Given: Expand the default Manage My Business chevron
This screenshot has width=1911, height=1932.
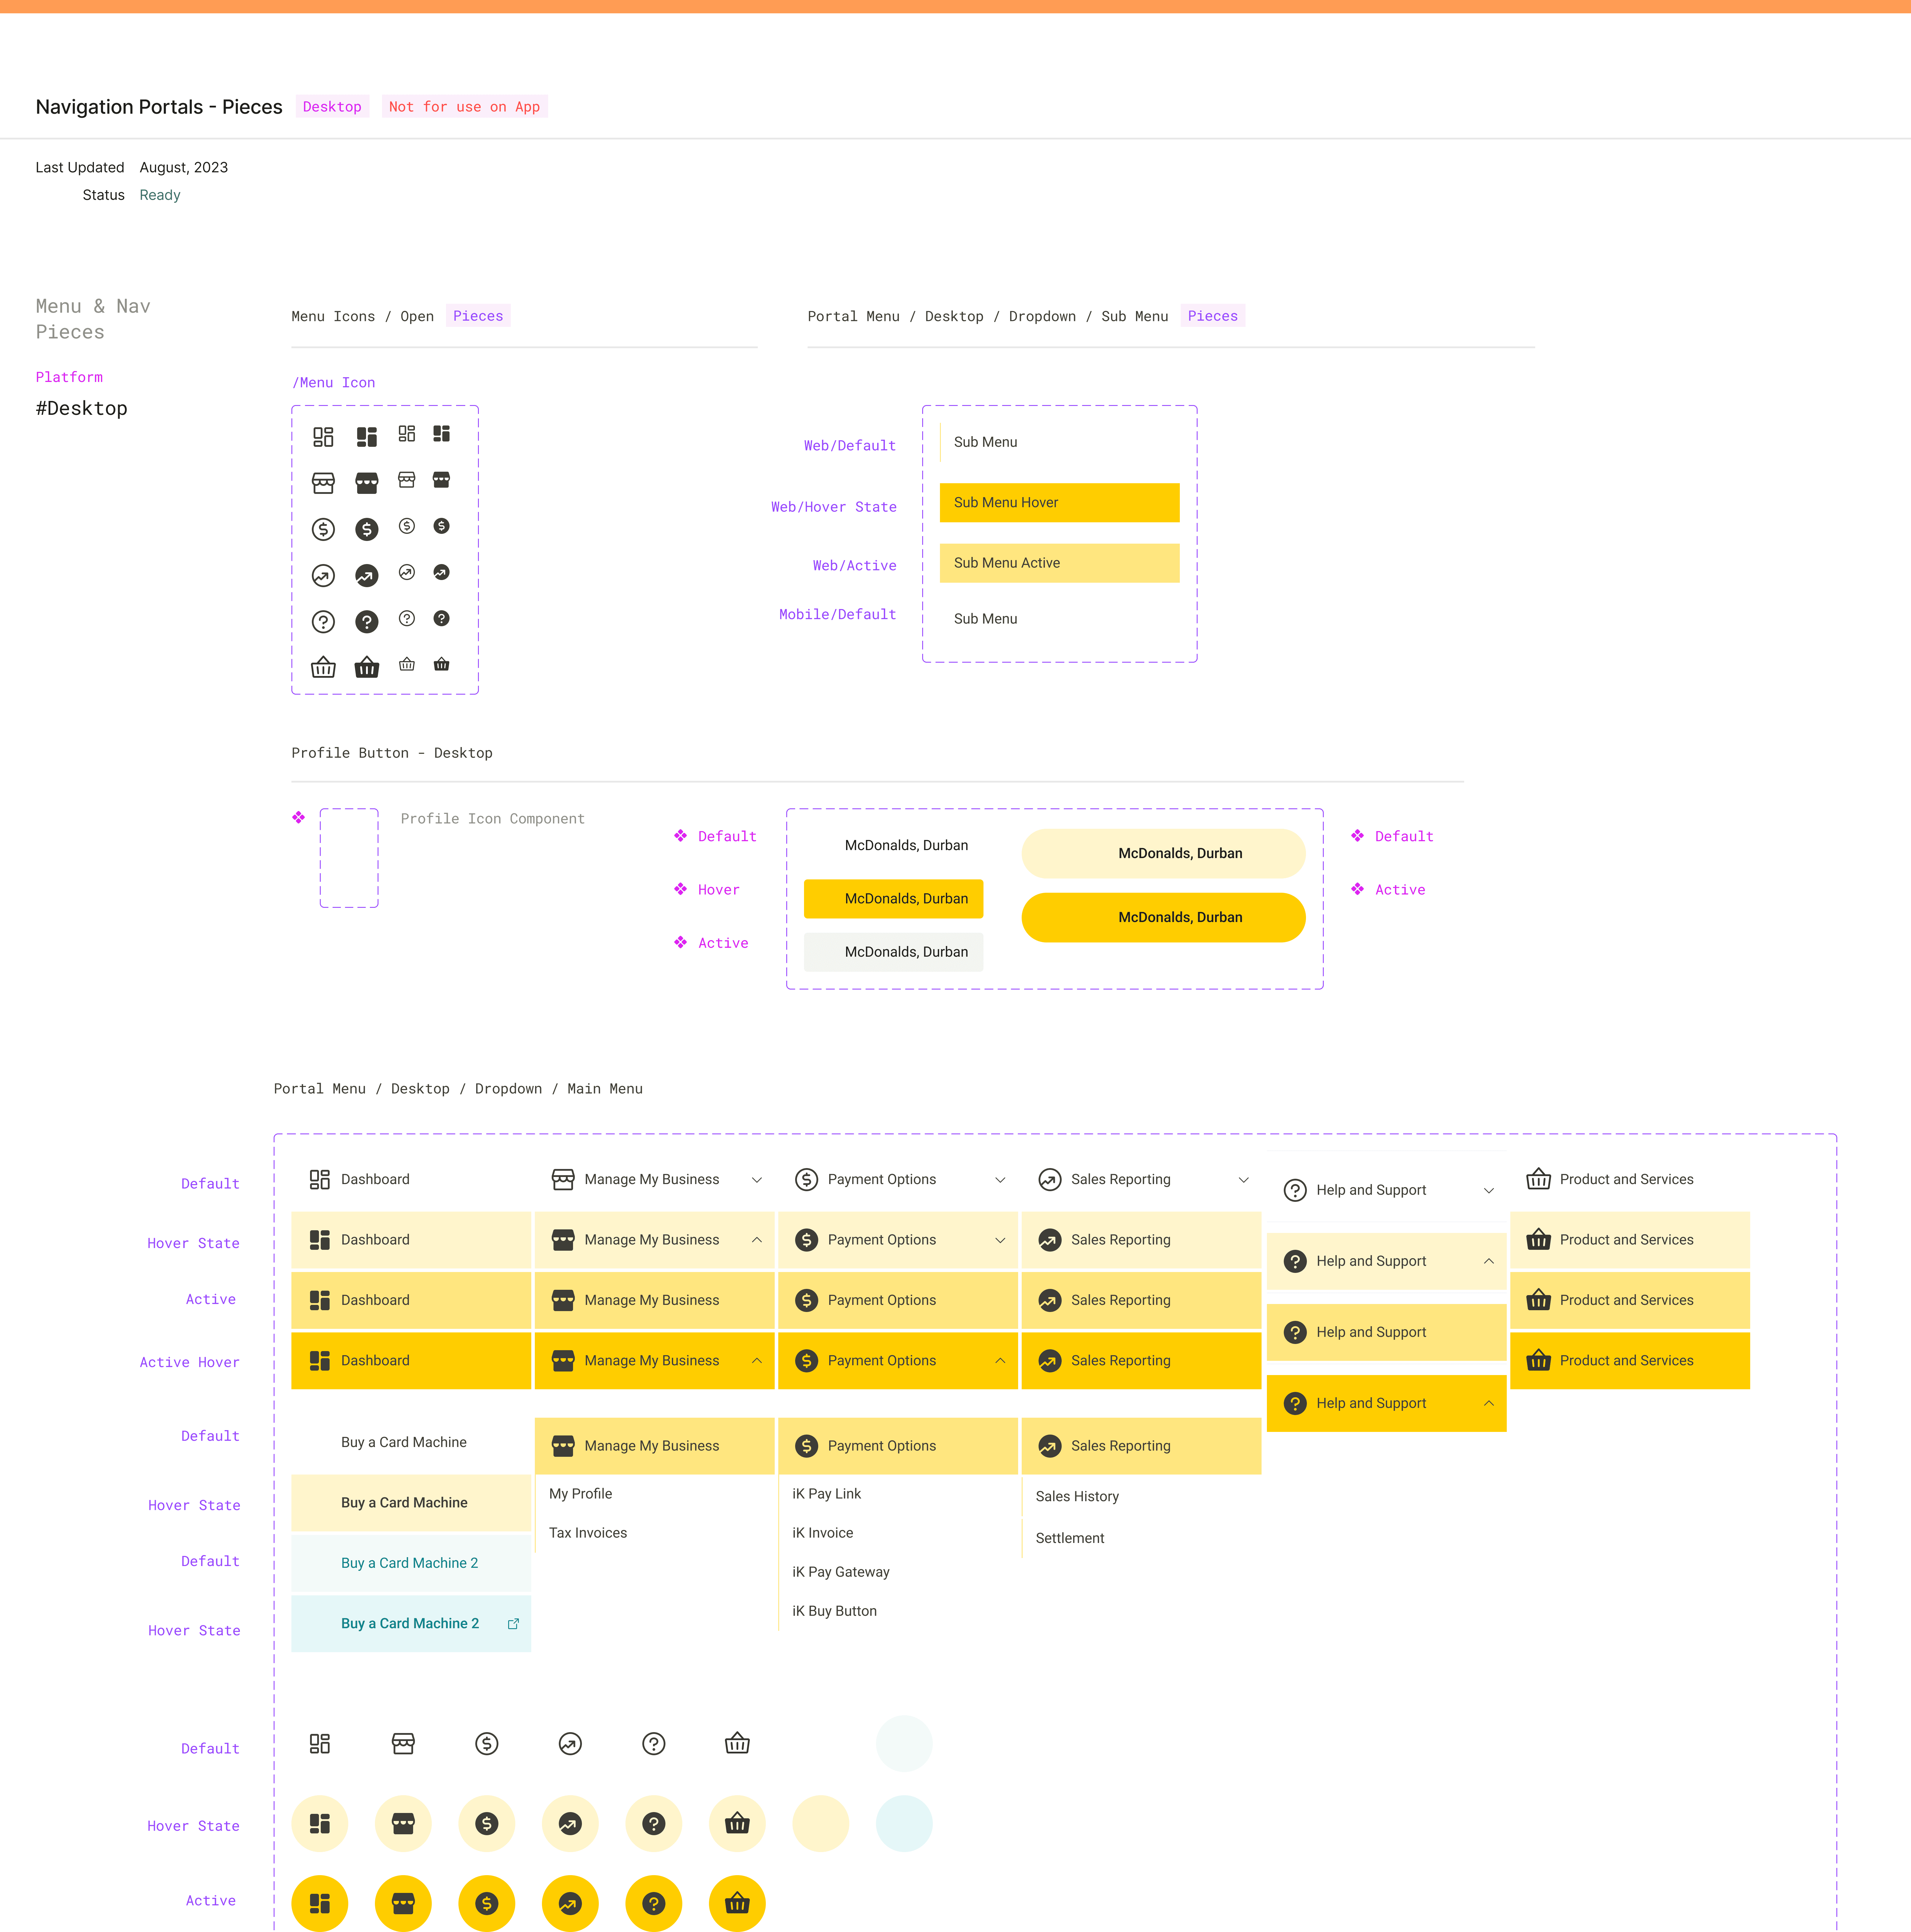Looking at the screenshot, I should 757,1180.
